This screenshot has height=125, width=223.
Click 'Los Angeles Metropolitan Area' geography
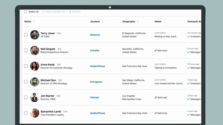click(x=132, y=98)
